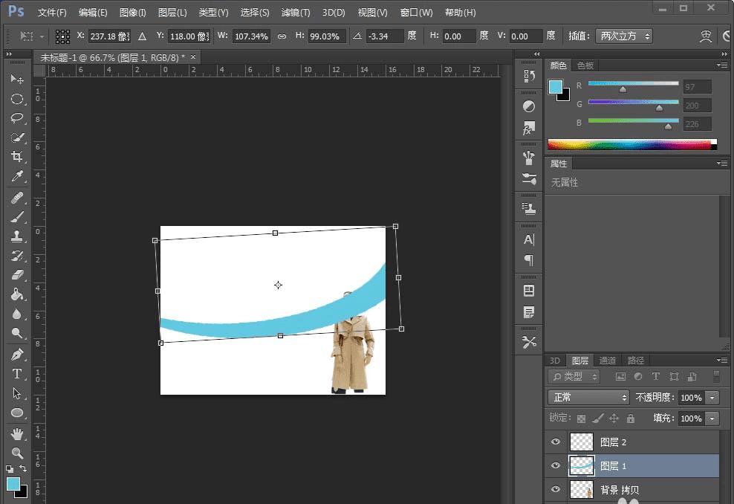The height and width of the screenshot is (504, 734).
Task: Switch to the 色板 swatches tab
Action: 585,65
